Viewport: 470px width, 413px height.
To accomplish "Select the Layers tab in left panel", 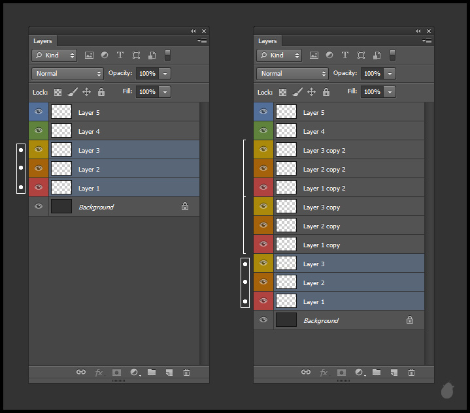I will [x=42, y=41].
